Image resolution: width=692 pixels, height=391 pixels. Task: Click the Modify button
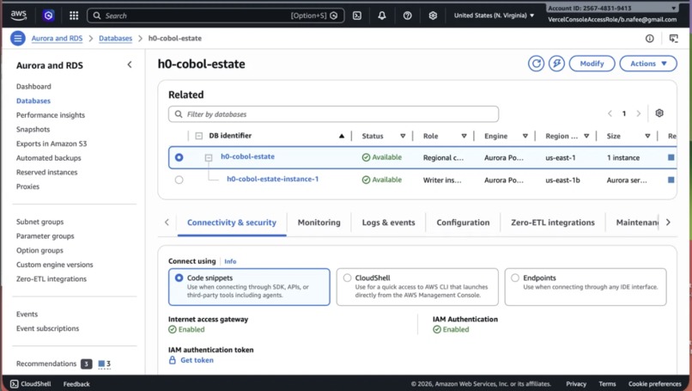(x=592, y=64)
